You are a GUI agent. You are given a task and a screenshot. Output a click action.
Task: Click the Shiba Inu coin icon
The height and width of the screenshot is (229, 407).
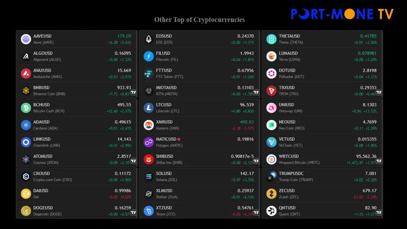pyautogui.click(x=148, y=159)
